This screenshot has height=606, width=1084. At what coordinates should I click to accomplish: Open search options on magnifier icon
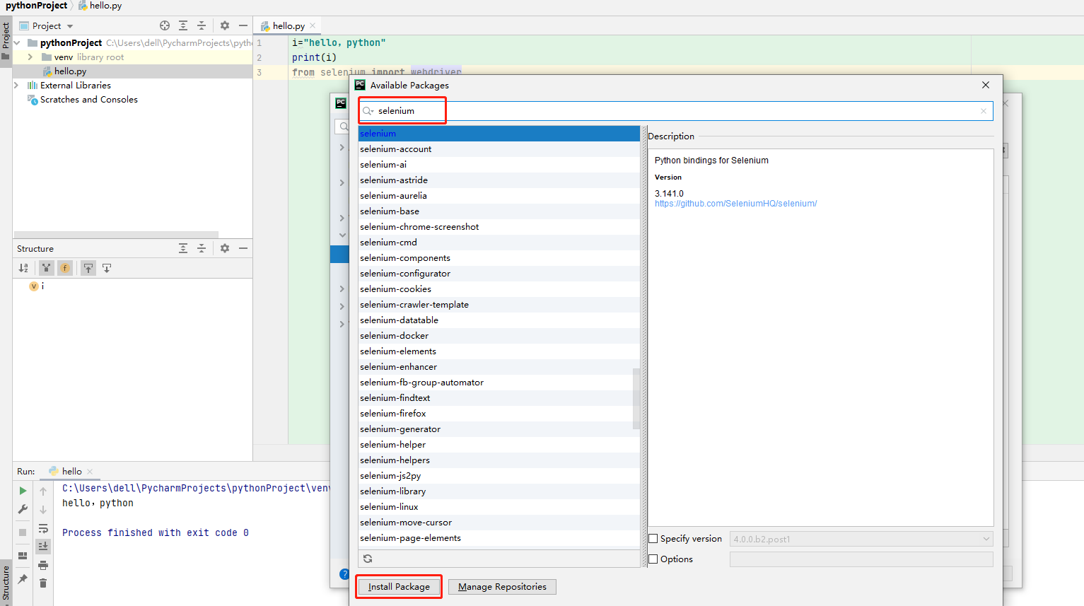coord(368,111)
